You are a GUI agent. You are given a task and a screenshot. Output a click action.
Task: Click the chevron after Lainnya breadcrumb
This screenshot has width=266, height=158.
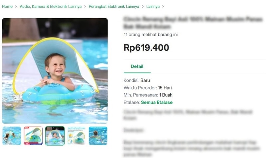tap(163, 7)
